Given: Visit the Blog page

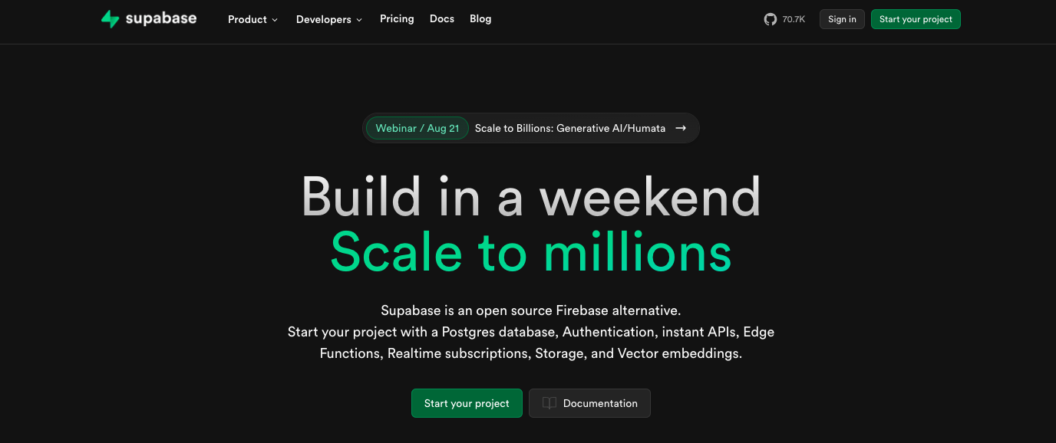Looking at the screenshot, I should tap(480, 18).
